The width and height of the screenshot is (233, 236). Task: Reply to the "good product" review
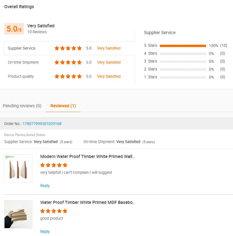pyautogui.click(x=45, y=231)
